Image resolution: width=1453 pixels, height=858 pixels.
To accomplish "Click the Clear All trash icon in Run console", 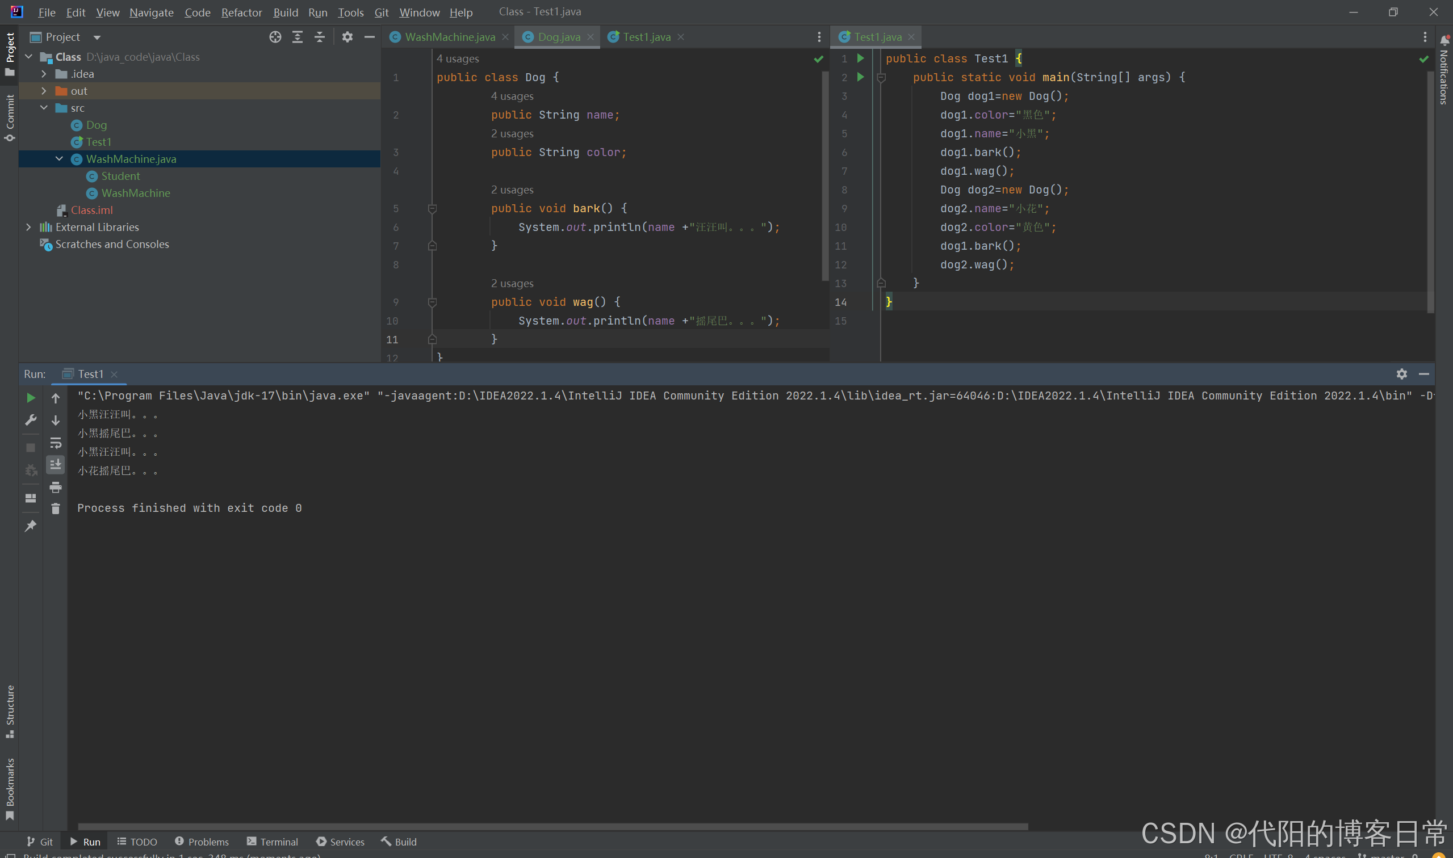I will (56, 508).
